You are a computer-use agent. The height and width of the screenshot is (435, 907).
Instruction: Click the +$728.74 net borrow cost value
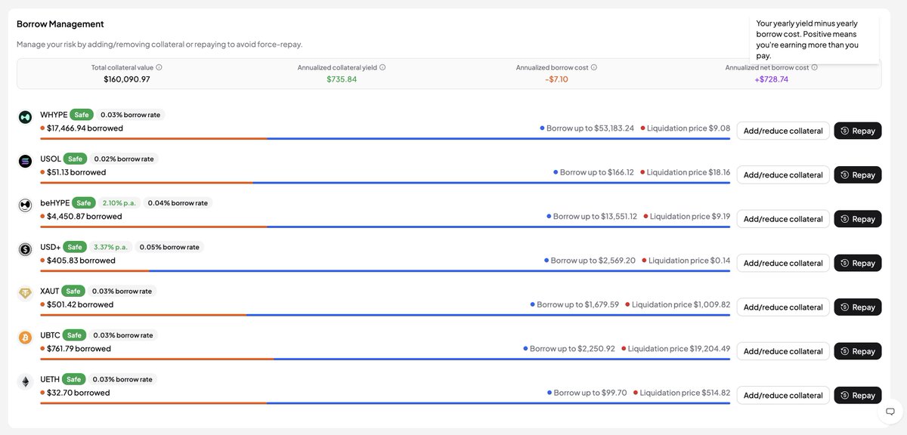coord(771,79)
